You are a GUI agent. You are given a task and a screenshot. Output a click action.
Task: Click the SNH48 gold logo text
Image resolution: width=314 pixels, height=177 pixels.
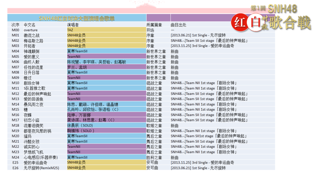coord(282,9)
